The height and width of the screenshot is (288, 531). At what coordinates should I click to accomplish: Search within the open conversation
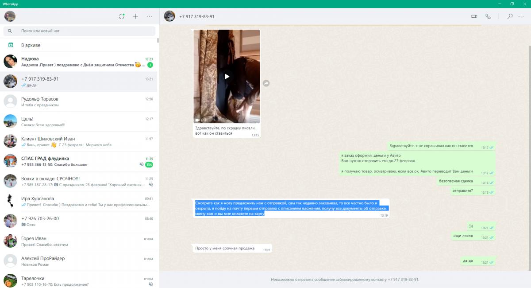coord(510,16)
